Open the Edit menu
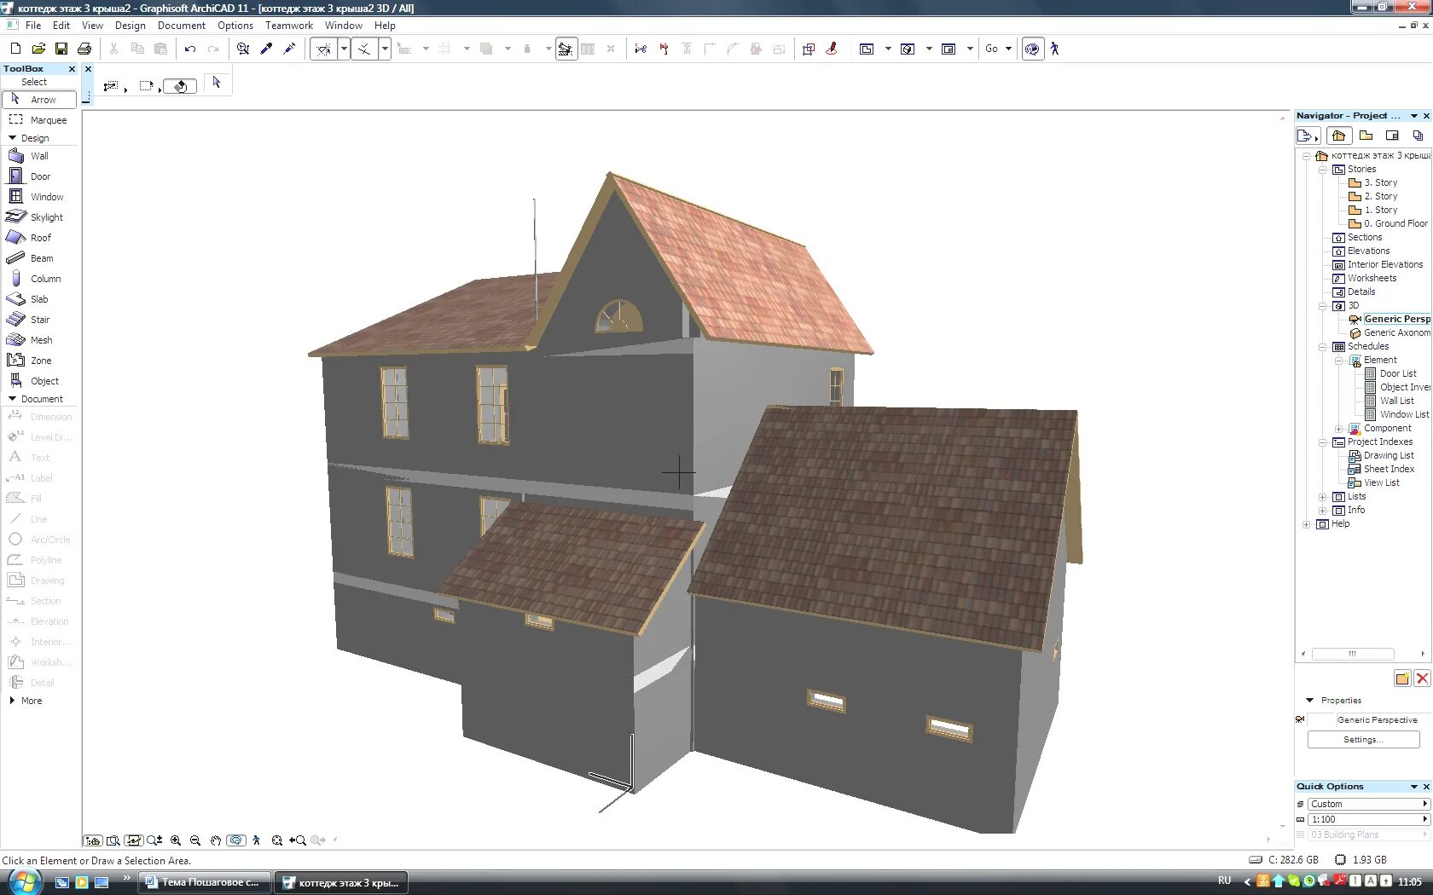The width and height of the screenshot is (1433, 895). pyautogui.click(x=61, y=26)
